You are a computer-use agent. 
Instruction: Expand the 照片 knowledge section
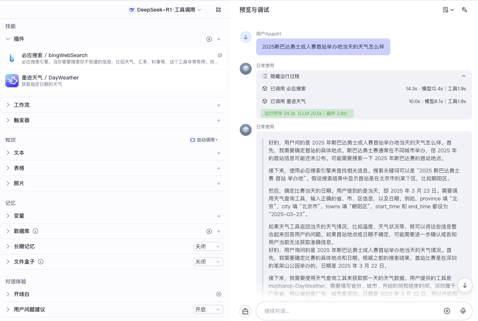[8, 184]
